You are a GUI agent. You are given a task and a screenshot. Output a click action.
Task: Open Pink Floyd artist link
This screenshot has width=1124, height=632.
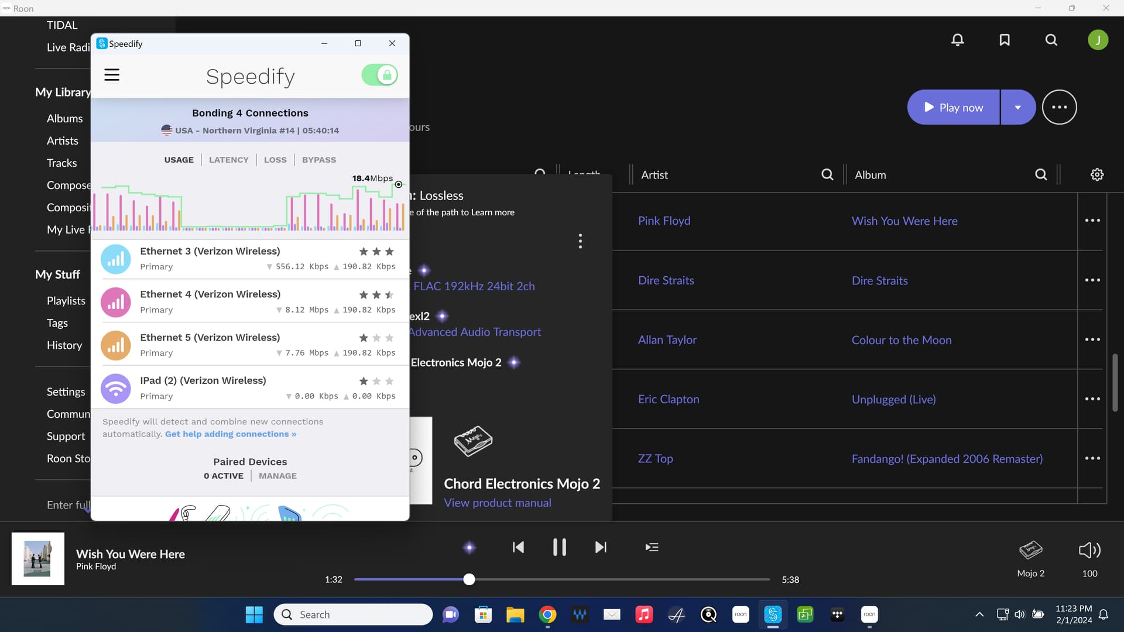664,221
